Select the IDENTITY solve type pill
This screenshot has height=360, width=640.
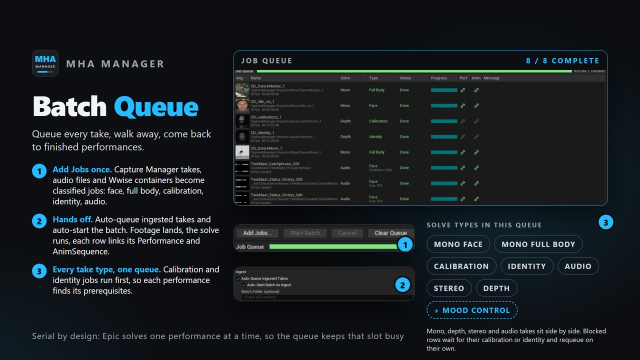pos(526,266)
